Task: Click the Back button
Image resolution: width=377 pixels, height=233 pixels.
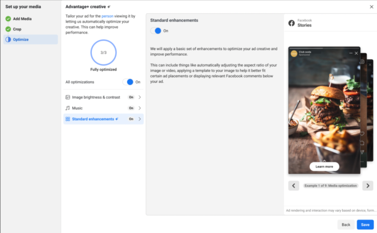Action: [x=346, y=225]
